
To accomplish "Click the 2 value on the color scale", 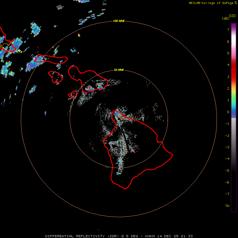I will pyautogui.click(x=228, y=89).
